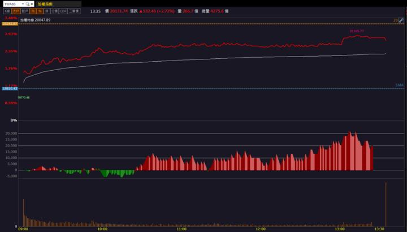The width and height of the screenshot is (407, 232).
Task: Select the K線 chart mode button
Action: pyautogui.click(x=7, y=11)
